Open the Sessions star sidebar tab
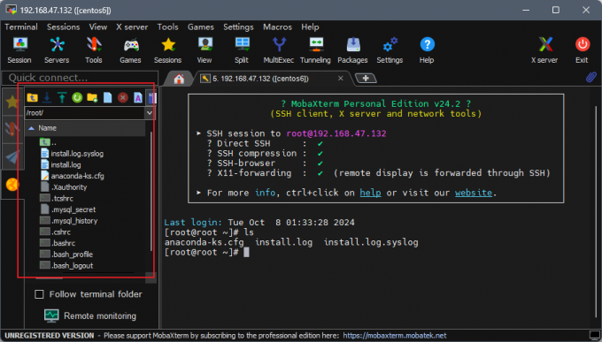The width and height of the screenshot is (602, 342). click(x=12, y=102)
